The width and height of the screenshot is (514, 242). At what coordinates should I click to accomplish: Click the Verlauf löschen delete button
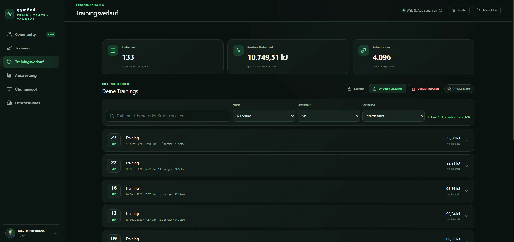pos(425,89)
